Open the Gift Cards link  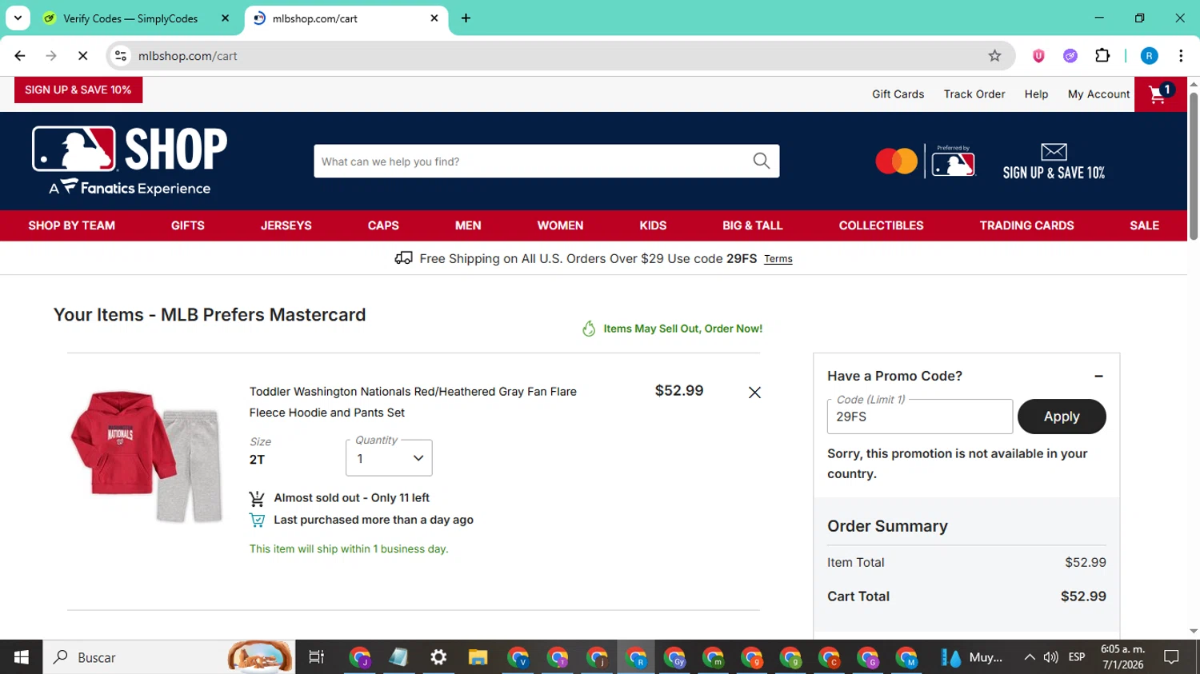pyautogui.click(x=898, y=94)
